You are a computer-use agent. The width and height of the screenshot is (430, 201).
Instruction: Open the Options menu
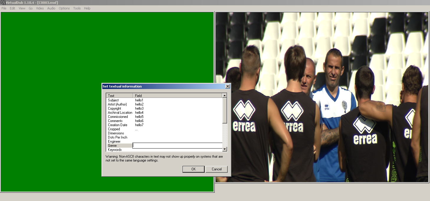point(64,8)
